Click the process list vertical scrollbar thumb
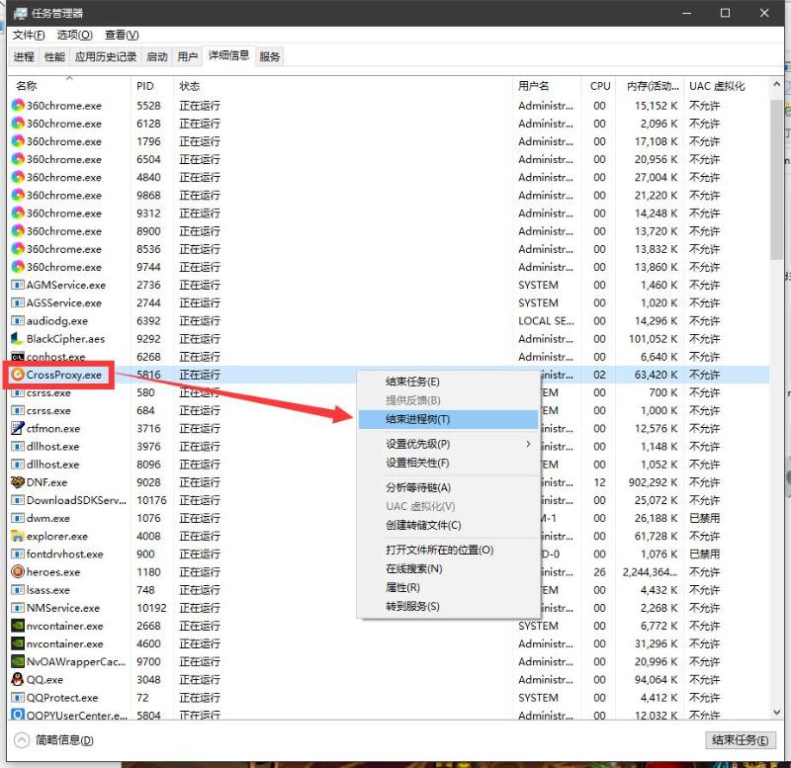 pyautogui.click(x=776, y=180)
